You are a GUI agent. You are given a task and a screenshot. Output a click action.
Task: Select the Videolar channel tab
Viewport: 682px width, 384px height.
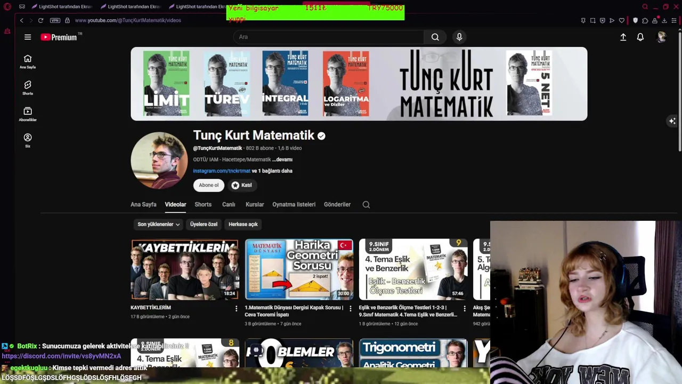pos(175,205)
